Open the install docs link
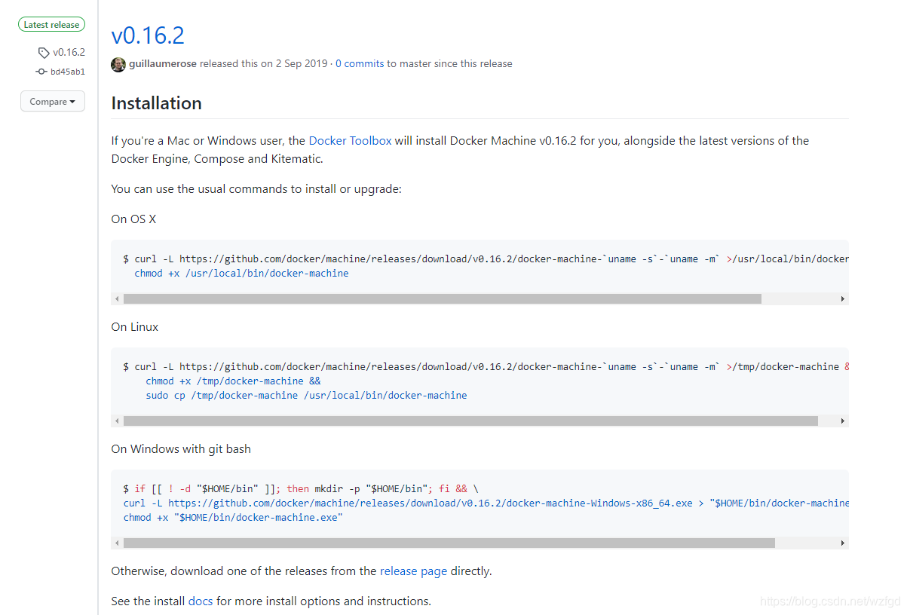Image resolution: width=907 pixels, height=615 pixels. point(201,601)
